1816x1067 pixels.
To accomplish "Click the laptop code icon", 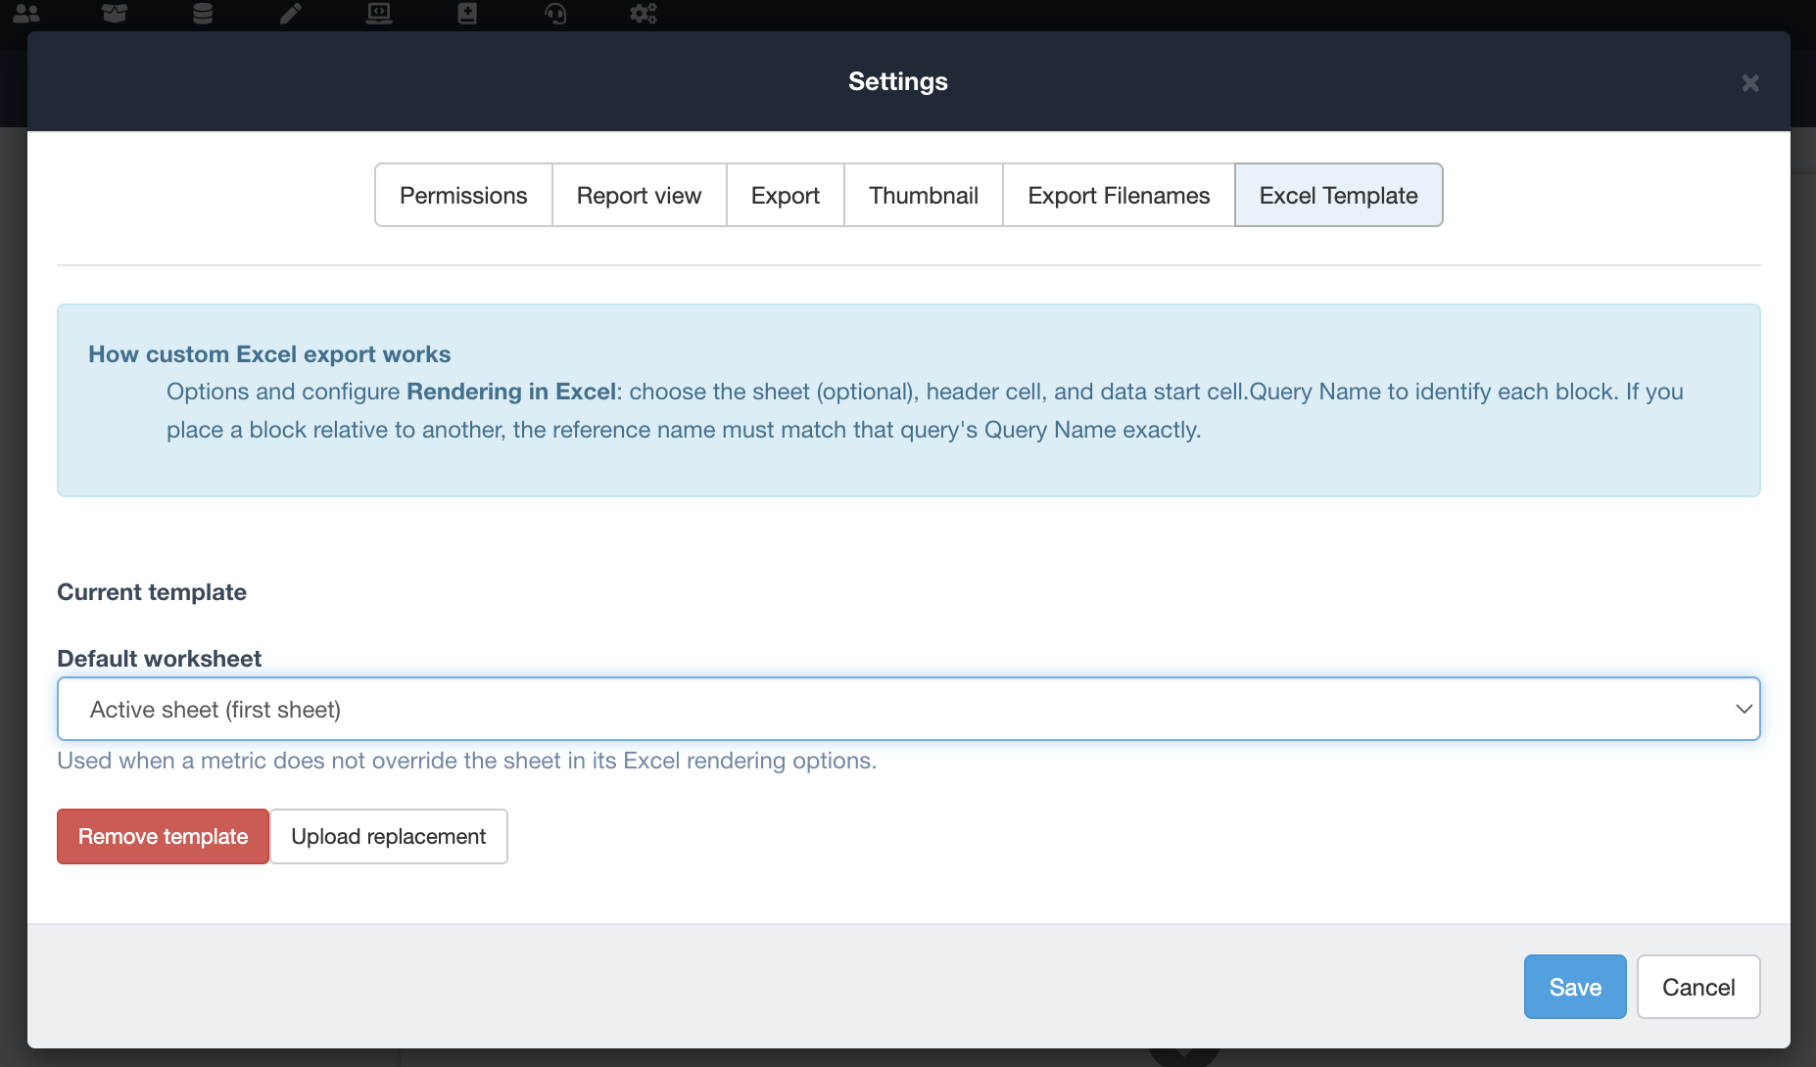I will point(379,14).
